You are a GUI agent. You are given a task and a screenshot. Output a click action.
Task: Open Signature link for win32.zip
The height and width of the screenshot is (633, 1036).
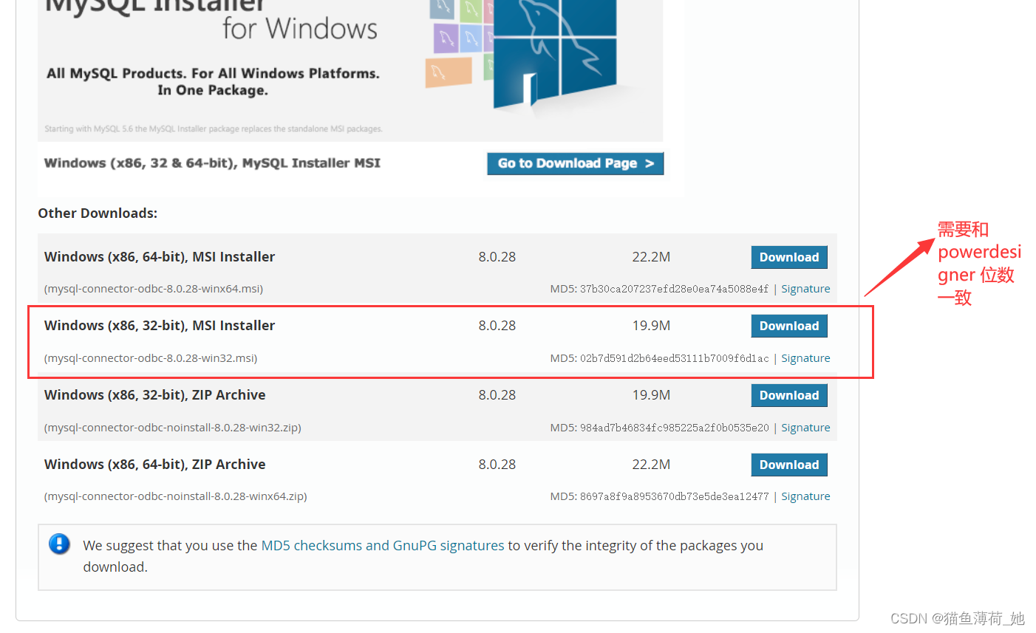click(x=805, y=428)
